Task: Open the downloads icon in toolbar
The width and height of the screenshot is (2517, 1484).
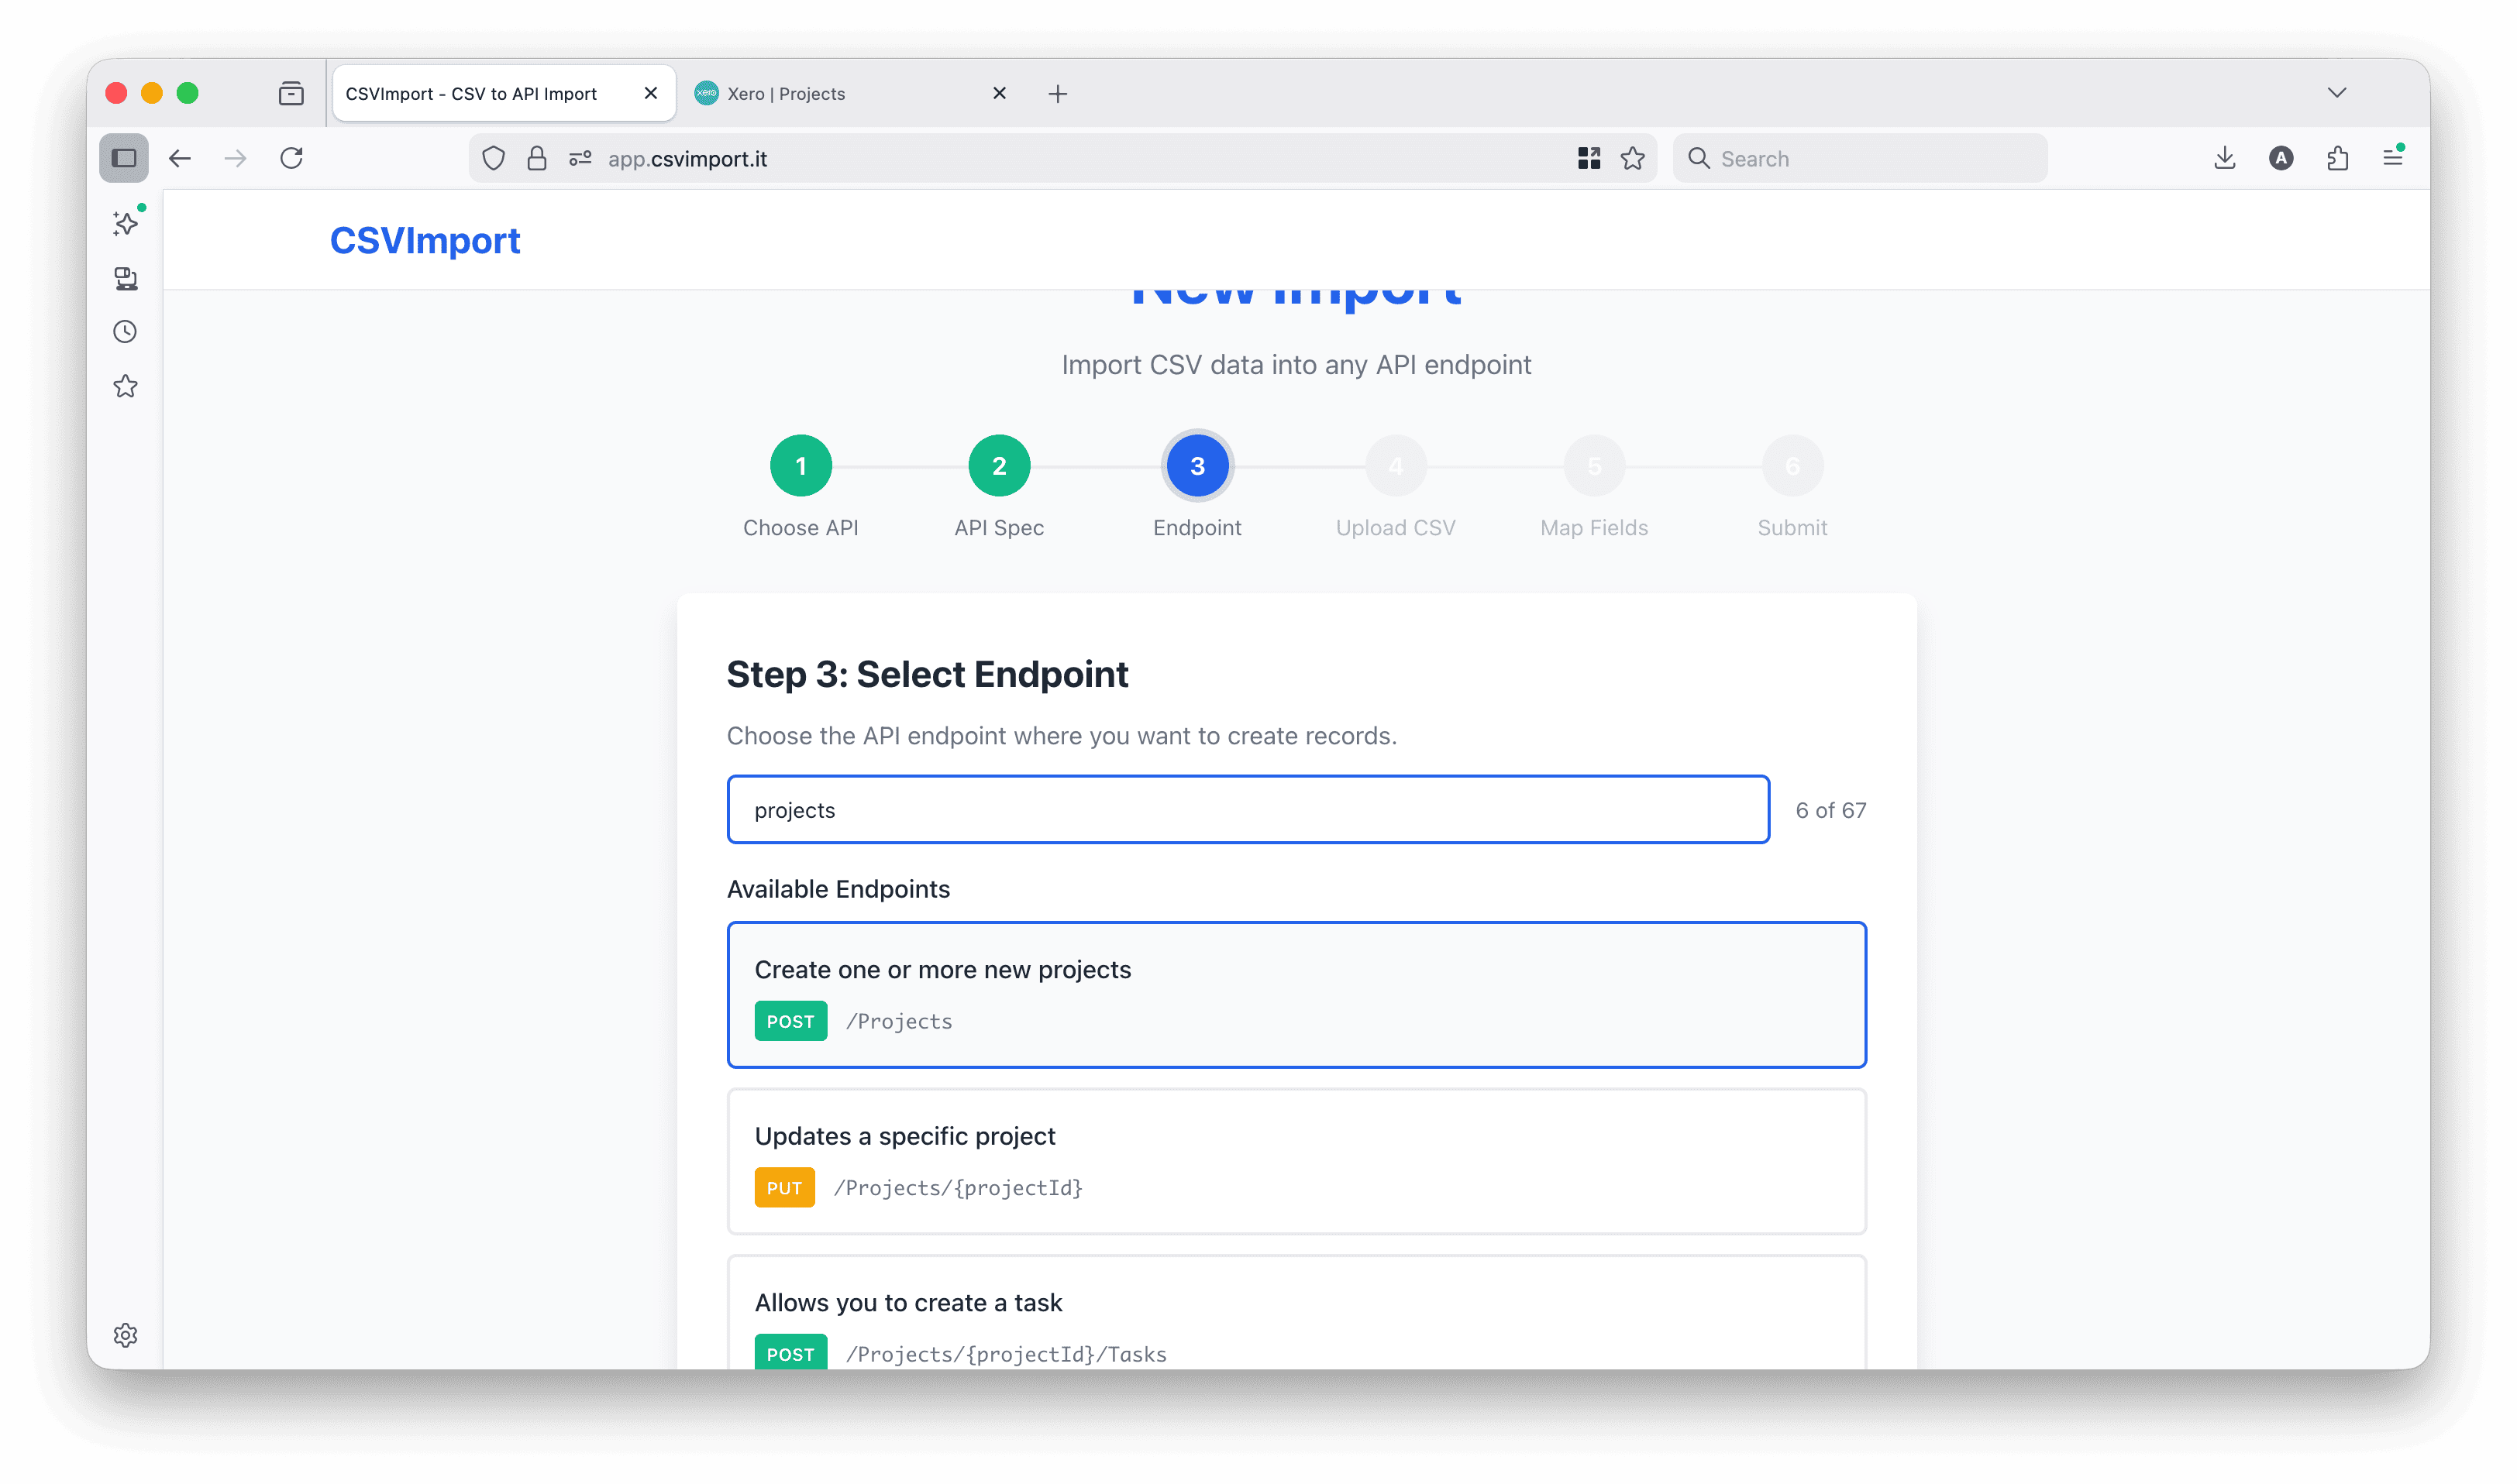Action: click(x=2225, y=158)
